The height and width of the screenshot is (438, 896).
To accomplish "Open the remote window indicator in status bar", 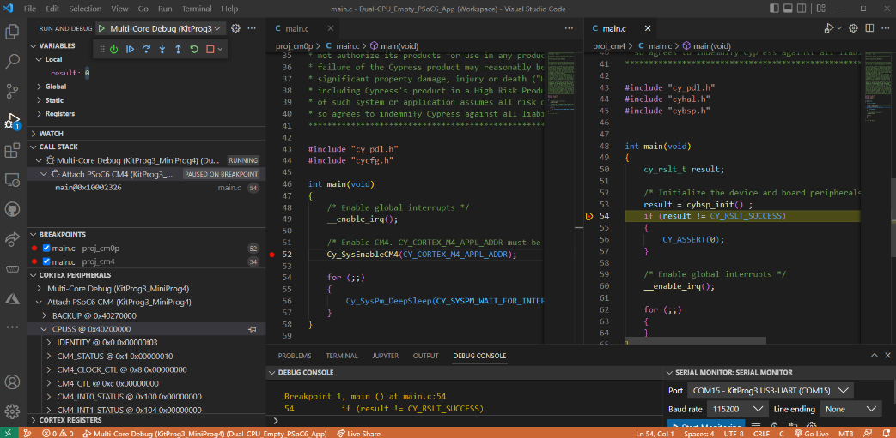I will (x=9, y=433).
